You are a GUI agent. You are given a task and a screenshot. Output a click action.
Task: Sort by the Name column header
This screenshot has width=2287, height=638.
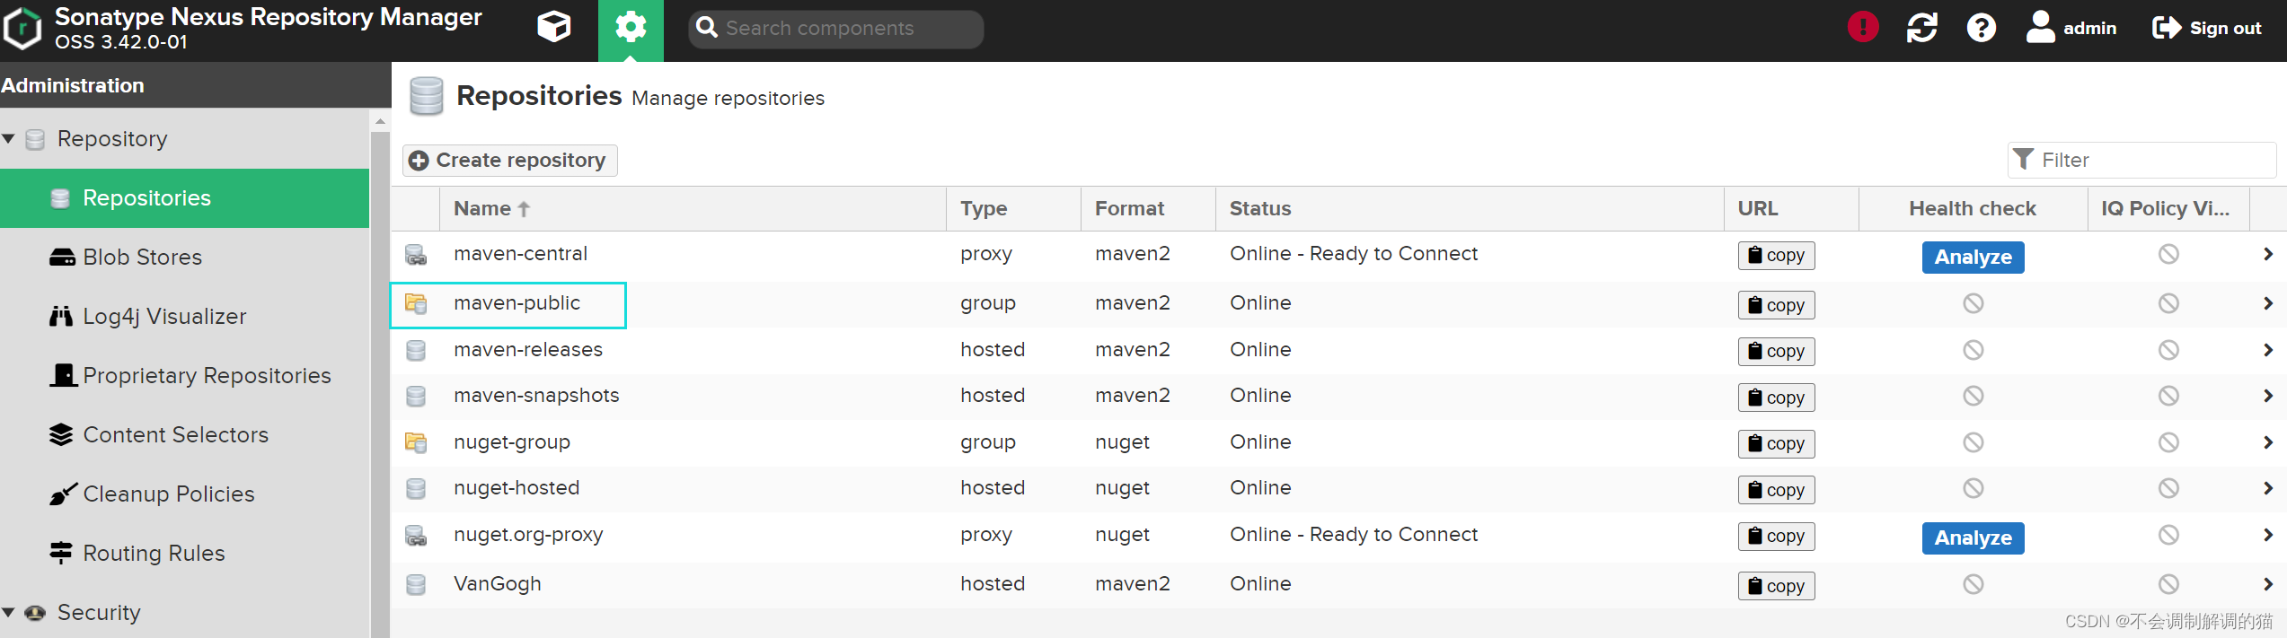pyautogui.click(x=693, y=208)
